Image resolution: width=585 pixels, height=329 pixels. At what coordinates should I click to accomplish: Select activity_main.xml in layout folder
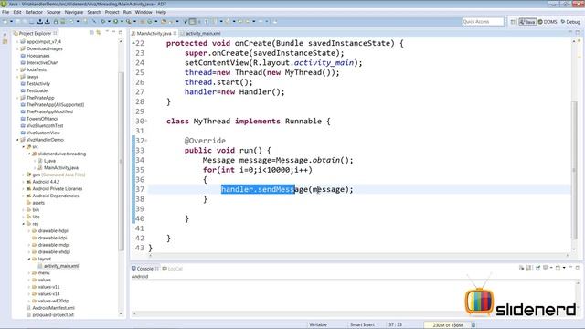pyautogui.click(x=61, y=266)
